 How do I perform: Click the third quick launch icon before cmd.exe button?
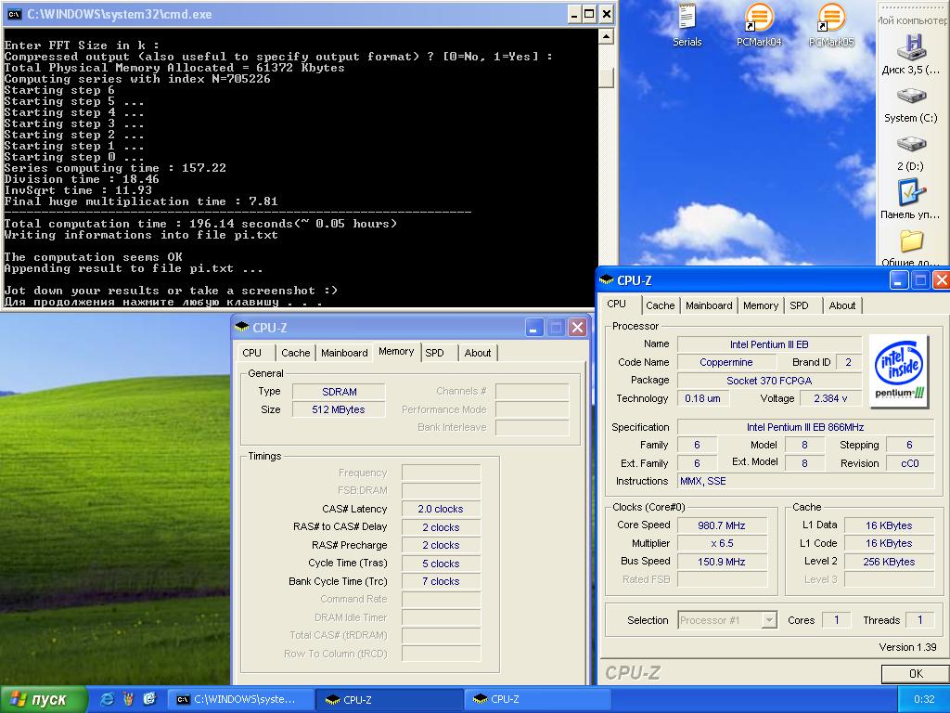point(149,699)
